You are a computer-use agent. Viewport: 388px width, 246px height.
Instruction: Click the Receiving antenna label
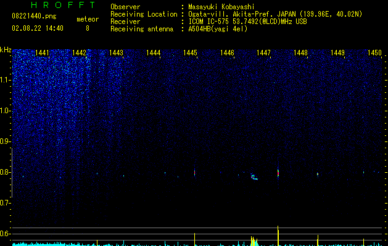tap(142, 29)
